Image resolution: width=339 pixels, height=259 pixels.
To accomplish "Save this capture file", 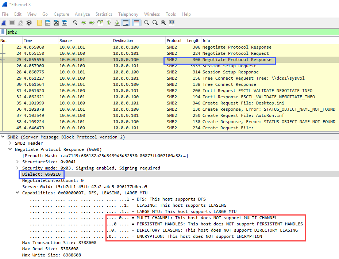I will pyautogui.click(x=48, y=23).
